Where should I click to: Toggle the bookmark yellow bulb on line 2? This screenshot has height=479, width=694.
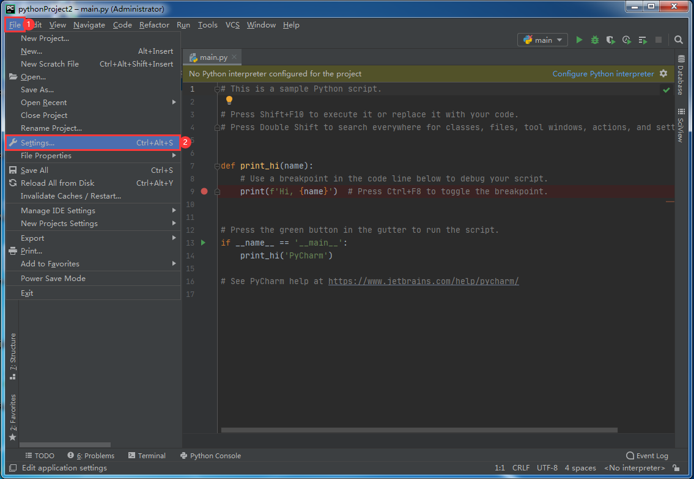(229, 100)
